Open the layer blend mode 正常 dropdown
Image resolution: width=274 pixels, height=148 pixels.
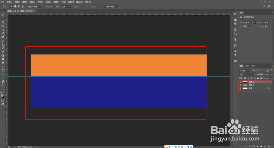click(x=247, y=74)
